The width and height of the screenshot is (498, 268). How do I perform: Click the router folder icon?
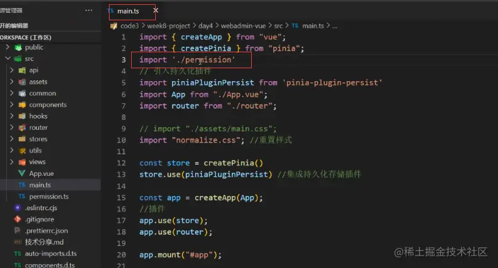(x=22, y=127)
